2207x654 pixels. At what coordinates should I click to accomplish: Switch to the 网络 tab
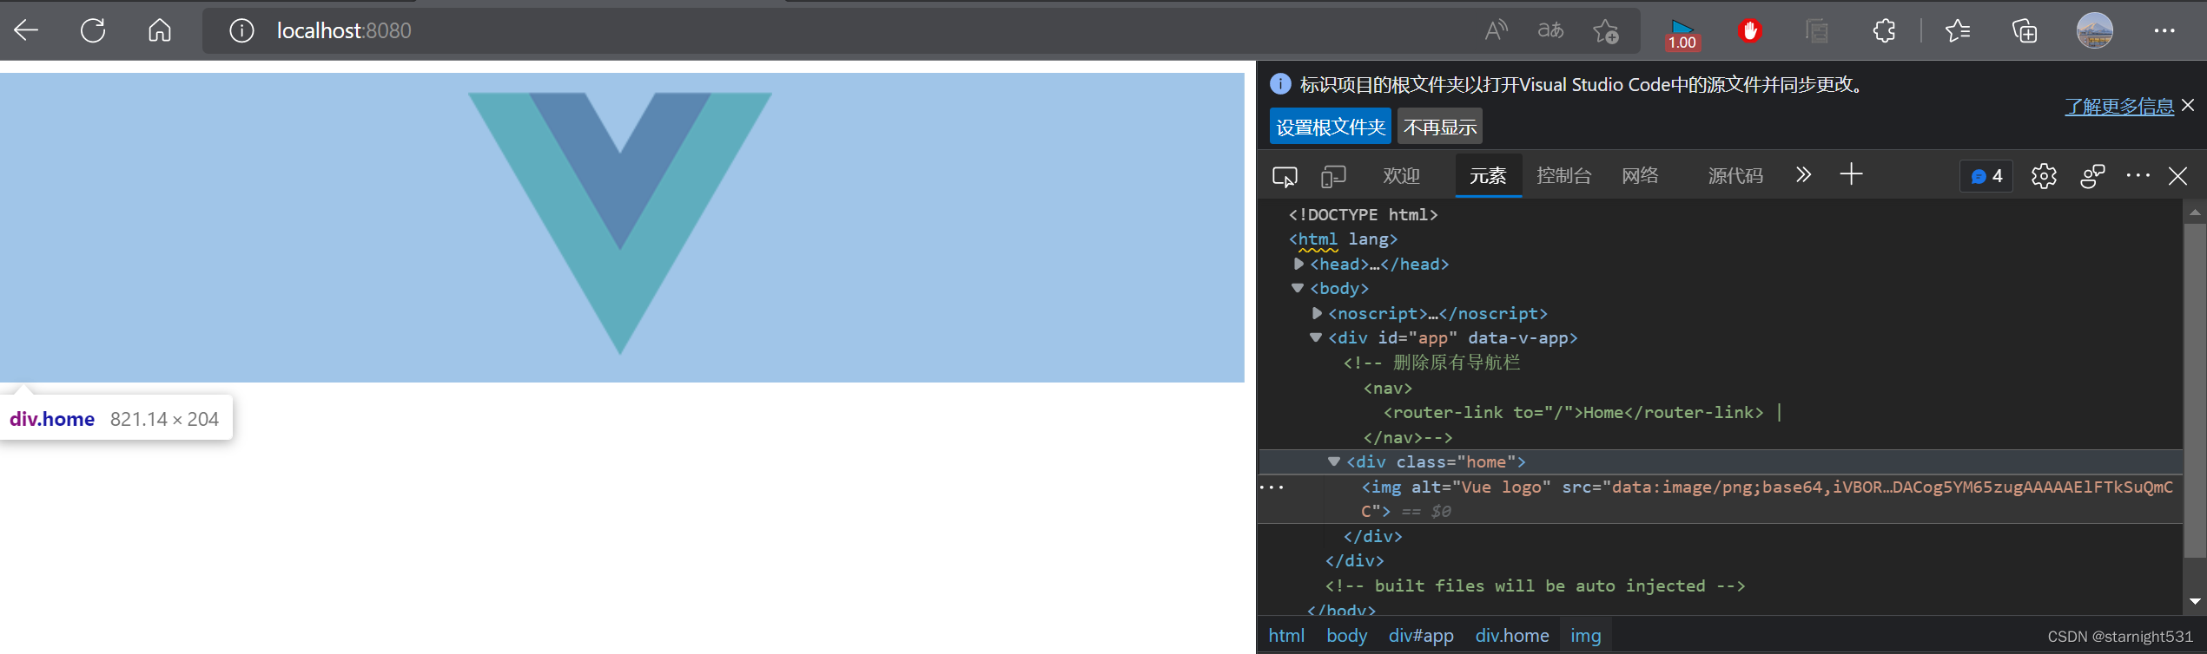point(1640,176)
